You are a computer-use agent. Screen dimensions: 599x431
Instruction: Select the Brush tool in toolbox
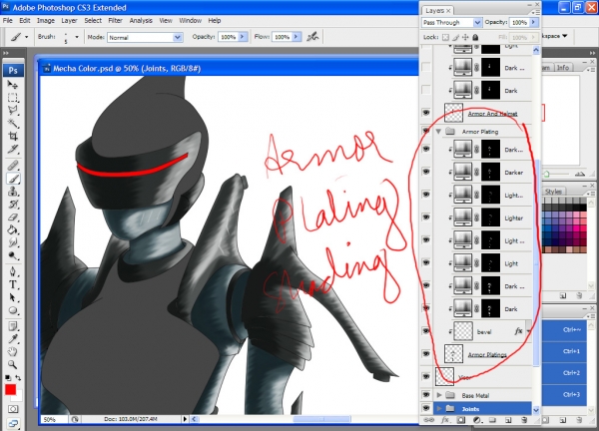pyautogui.click(x=13, y=179)
